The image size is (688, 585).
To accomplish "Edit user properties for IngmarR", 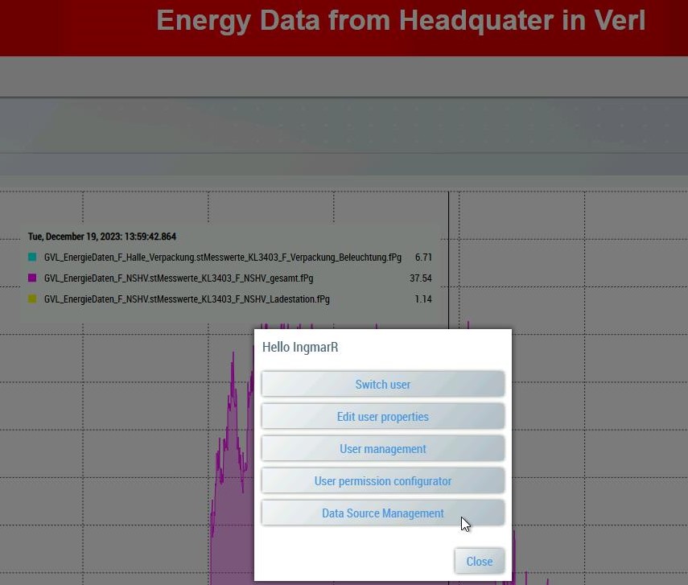I will click(383, 416).
